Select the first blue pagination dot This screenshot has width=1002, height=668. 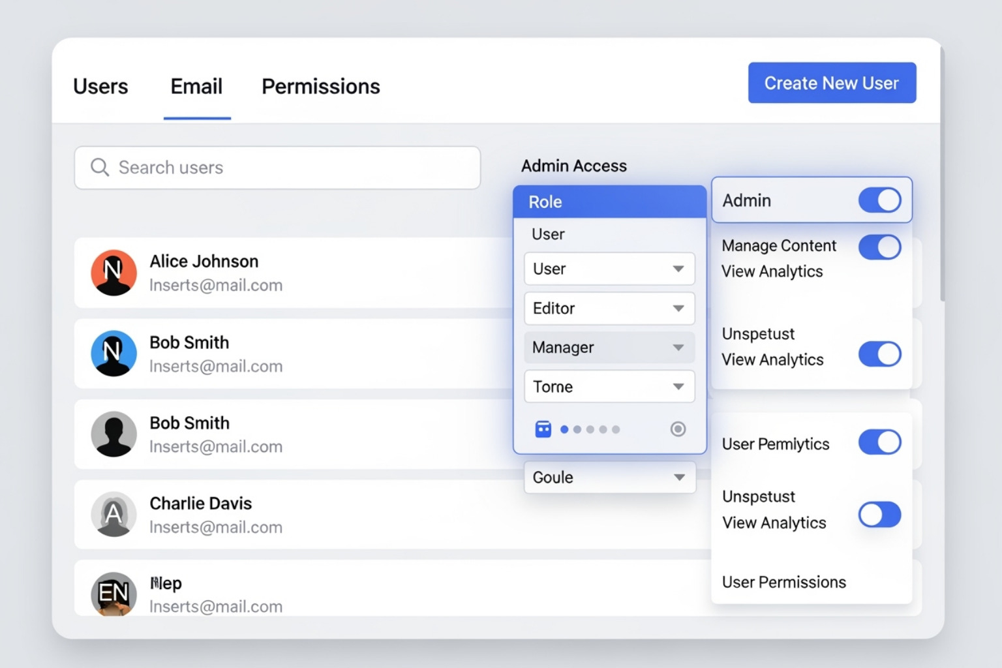[x=564, y=429]
